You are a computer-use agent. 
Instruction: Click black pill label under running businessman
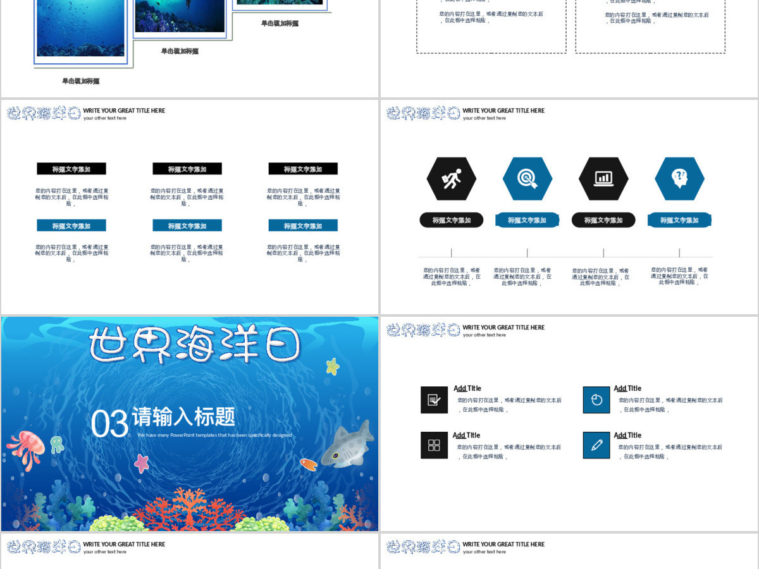[452, 220]
